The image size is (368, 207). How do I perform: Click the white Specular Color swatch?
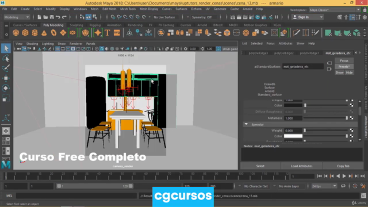293,136
